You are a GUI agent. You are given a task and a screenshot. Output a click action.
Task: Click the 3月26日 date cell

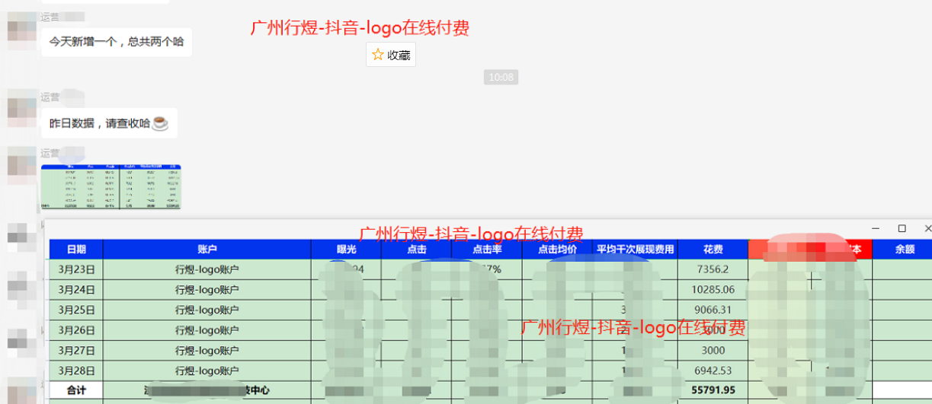coord(76,329)
